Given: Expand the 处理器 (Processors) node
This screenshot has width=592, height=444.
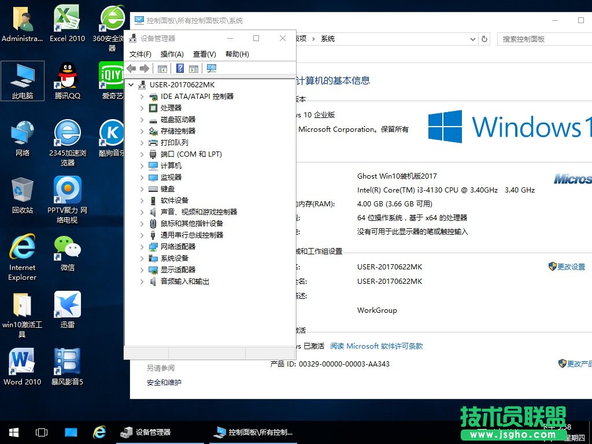Looking at the screenshot, I should [x=142, y=108].
